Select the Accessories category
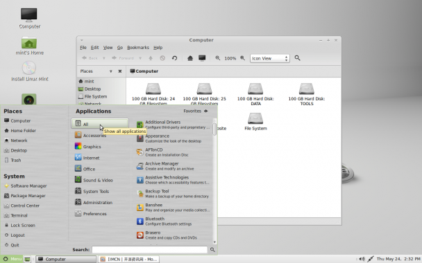The image size is (422, 263). pos(99,135)
